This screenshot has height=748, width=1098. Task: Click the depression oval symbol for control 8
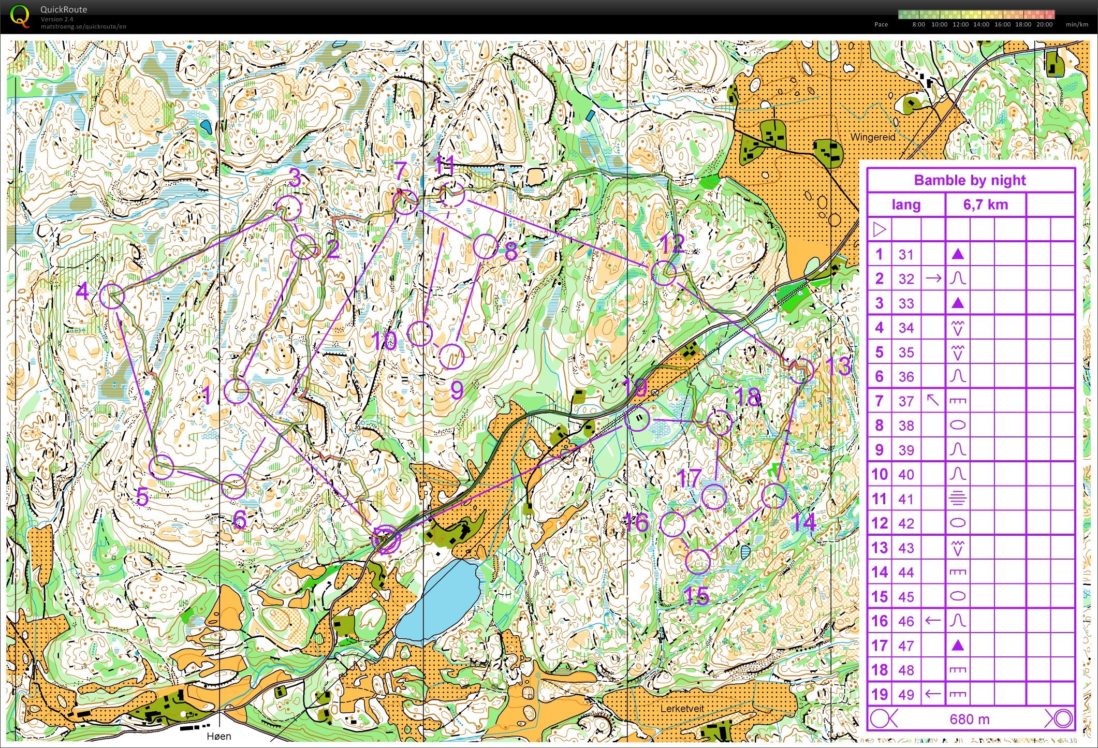point(958,426)
